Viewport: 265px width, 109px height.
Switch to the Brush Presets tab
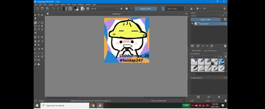coord(196,51)
